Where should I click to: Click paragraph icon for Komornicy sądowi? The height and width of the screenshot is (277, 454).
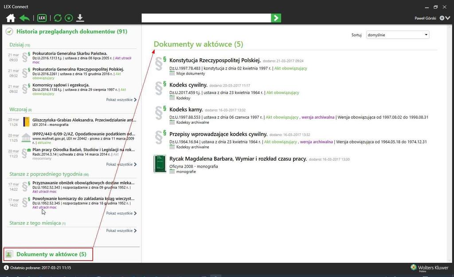(x=25, y=88)
